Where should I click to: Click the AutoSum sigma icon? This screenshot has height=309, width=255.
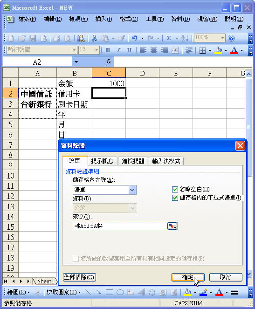[169, 38]
